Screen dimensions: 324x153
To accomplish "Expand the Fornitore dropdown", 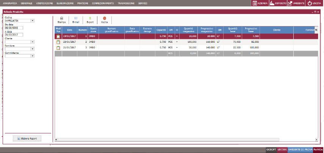I will click(x=33, y=49).
